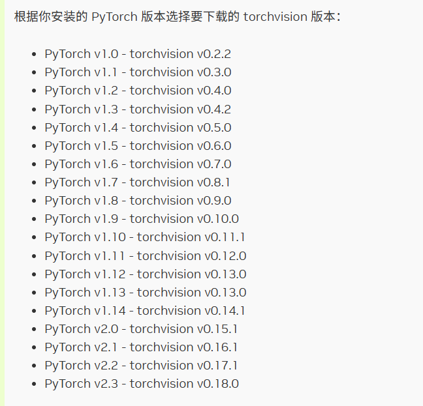
Task: Click the PyTorch v1.6 - torchvision v0.7.0 entry
Action: coord(138,164)
